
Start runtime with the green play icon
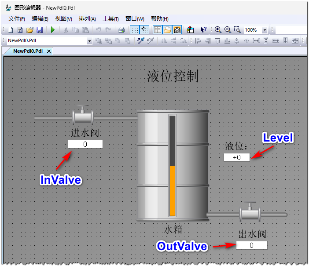tap(53, 30)
